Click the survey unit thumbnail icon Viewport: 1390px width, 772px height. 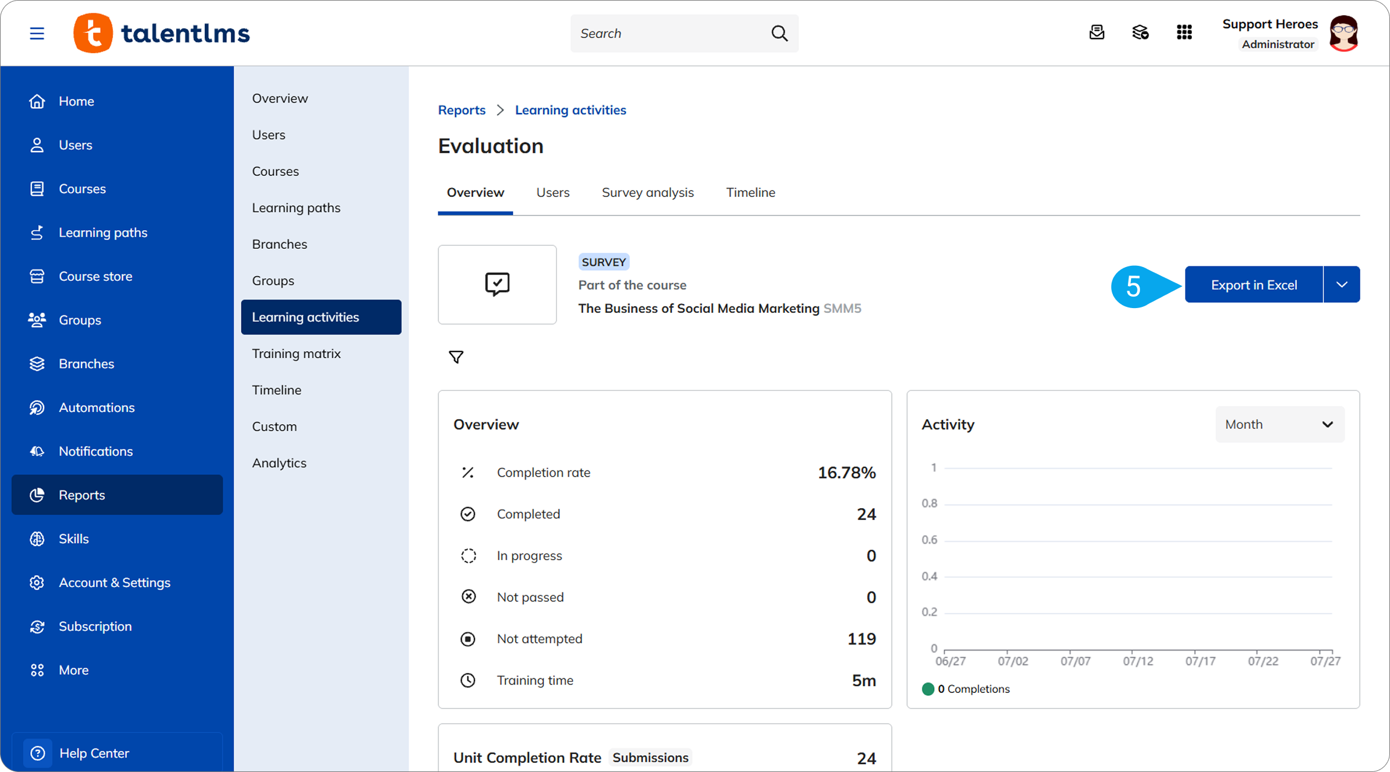(x=497, y=284)
